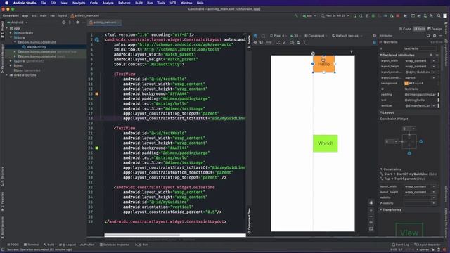This screenshot has width=450, height=253.
Task: Click the Guidelines icon in layout toolbar
Action: click(x=304, y=43)
